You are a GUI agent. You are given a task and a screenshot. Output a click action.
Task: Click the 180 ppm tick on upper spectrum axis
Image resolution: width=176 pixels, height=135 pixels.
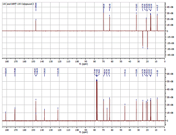tap(7, 62)
